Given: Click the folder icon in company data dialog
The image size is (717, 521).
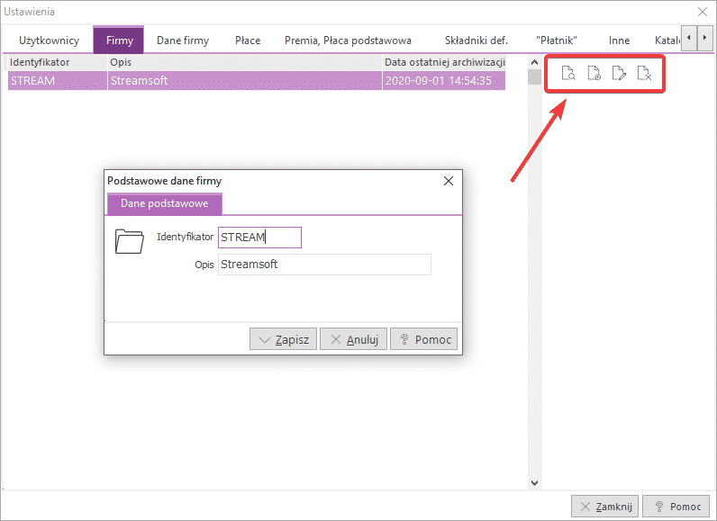Looking at the screenshot, I should click(x=130, y=241).
